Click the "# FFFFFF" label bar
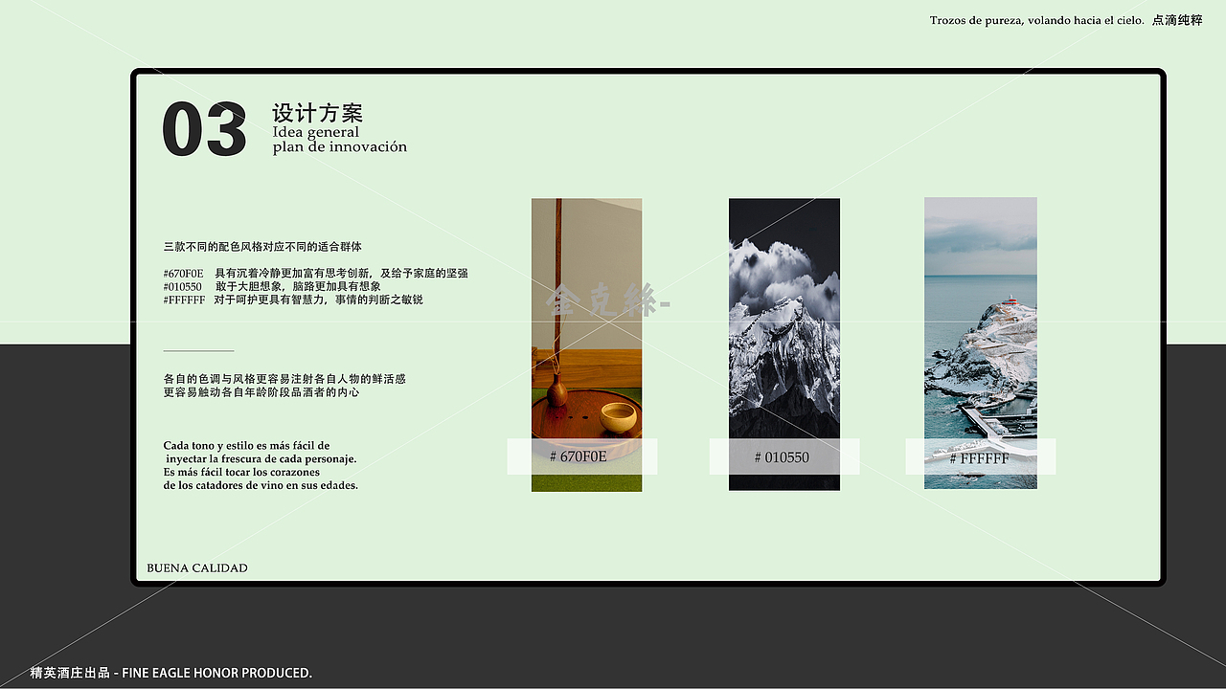 tap(980, 457)
